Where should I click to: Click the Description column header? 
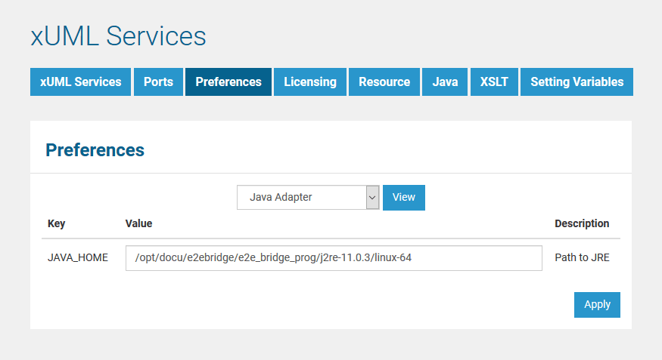pyautogui.click(x=581, y=224)
